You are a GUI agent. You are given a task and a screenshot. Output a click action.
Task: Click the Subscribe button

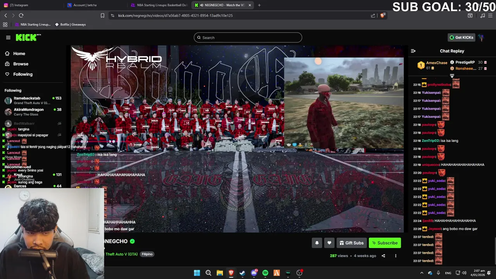385,243
